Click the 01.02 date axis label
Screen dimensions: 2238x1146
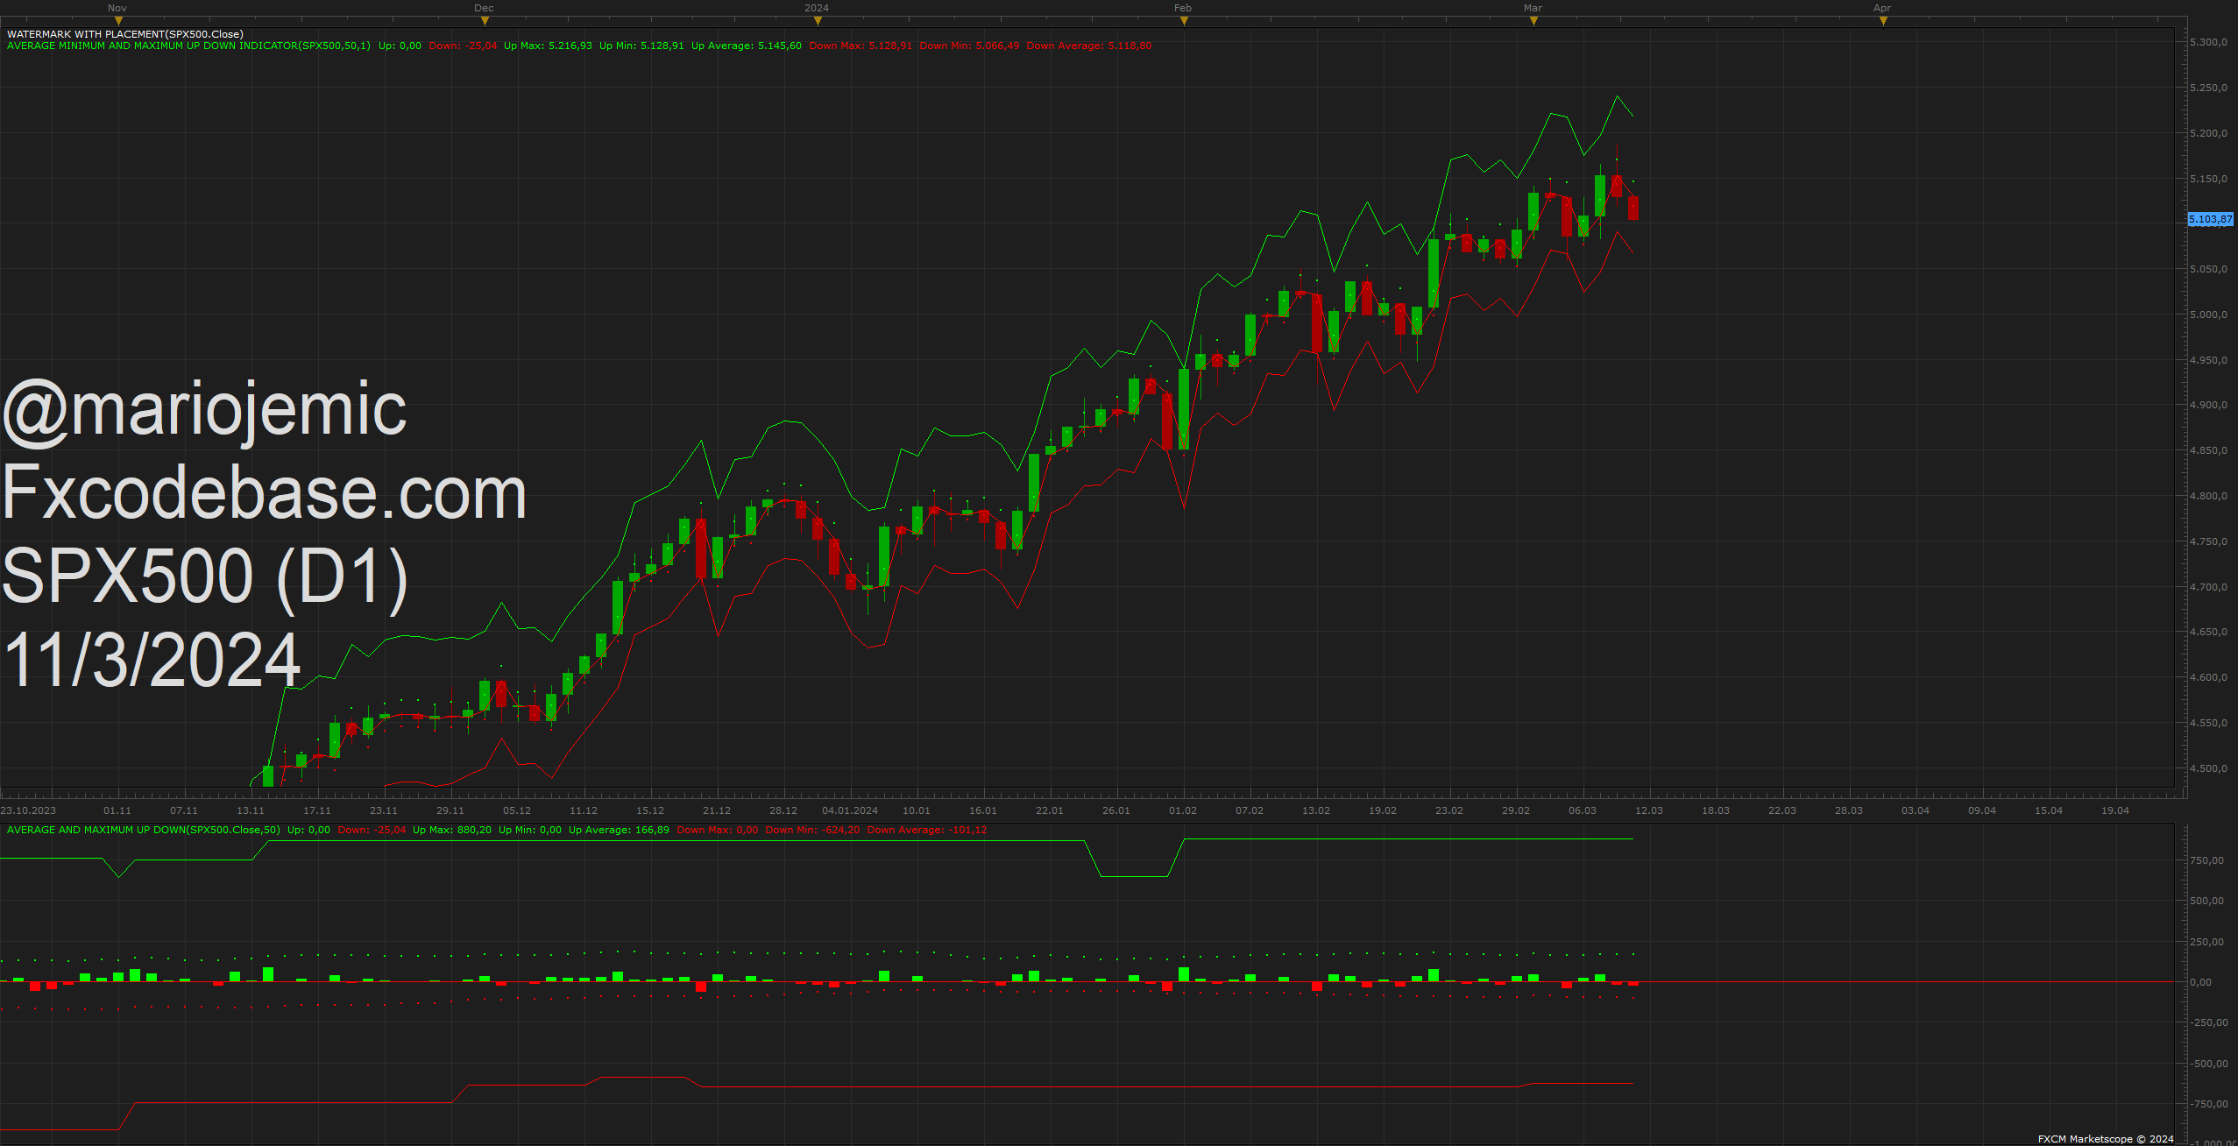1183,810
